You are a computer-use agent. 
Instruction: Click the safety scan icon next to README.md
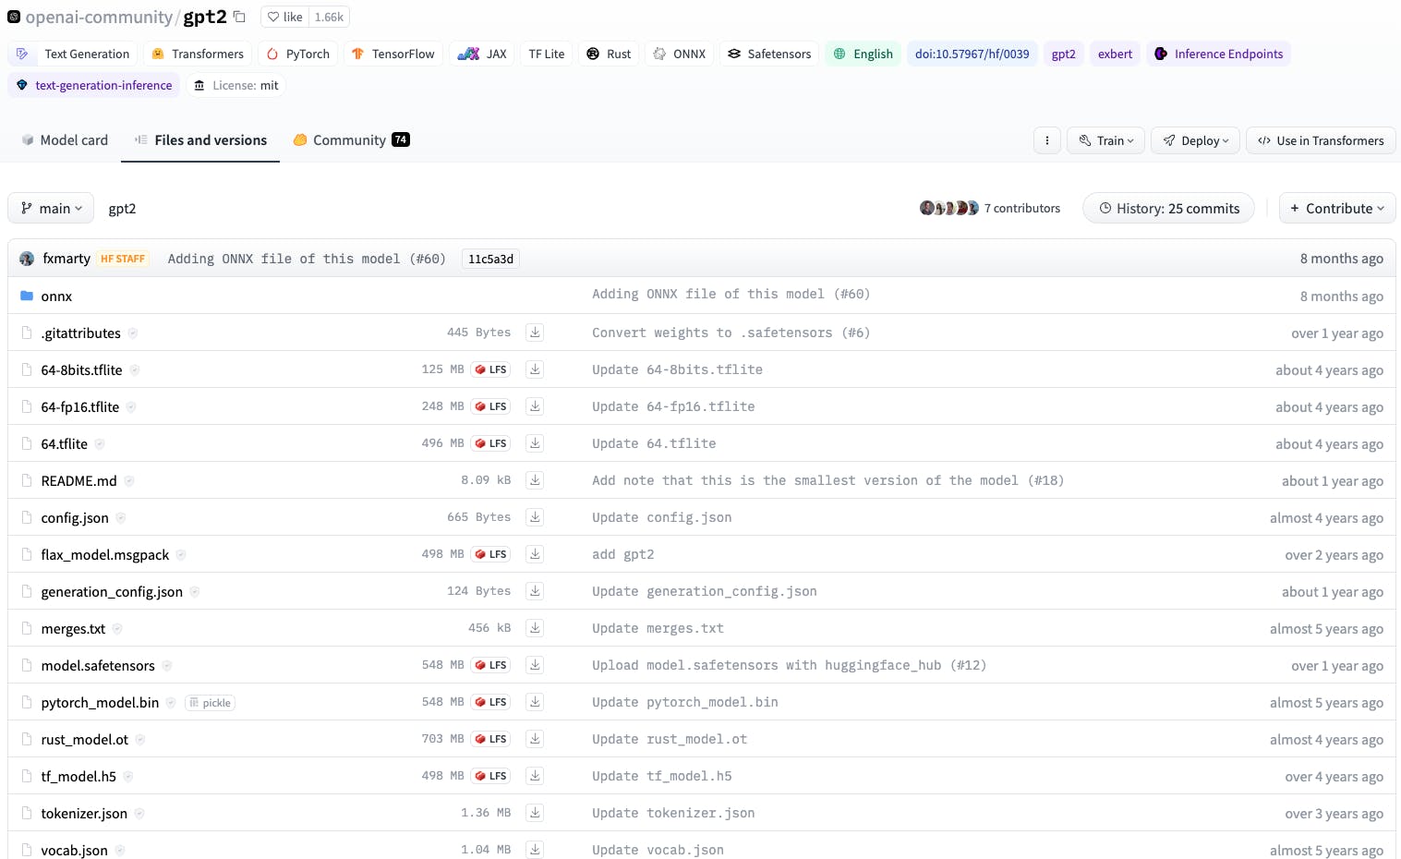click(129, 480)
